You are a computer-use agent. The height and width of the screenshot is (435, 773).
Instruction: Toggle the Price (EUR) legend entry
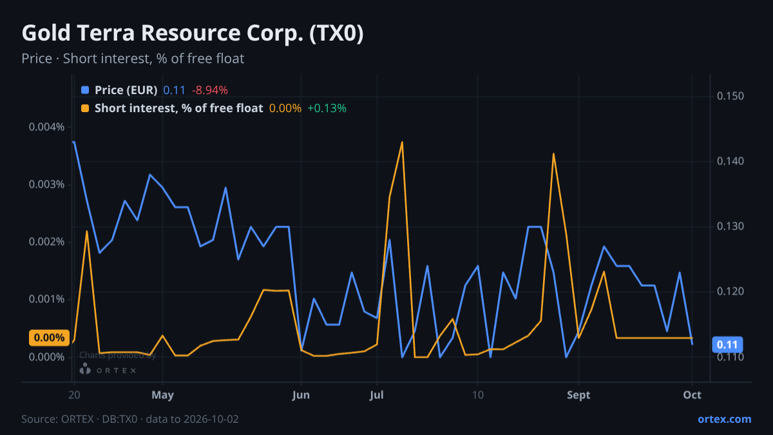(x=155, y=90)
